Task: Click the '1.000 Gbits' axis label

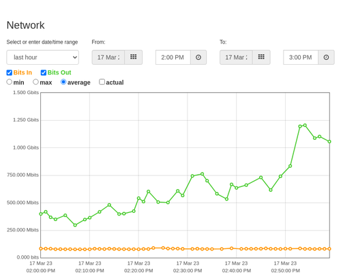Action: 26,147
